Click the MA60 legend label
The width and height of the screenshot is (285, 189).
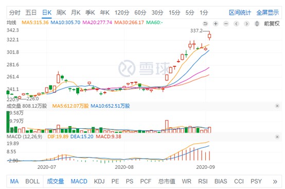pyautogui.click(x=154, y=23)
